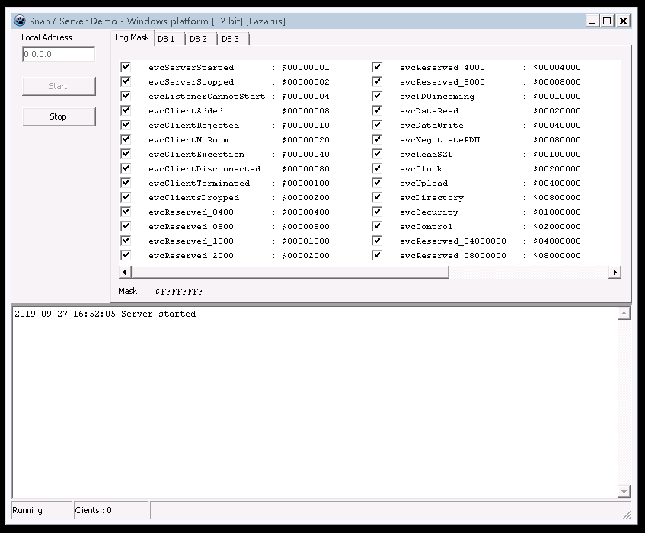This screenshot has height=533, width=645.
Task: Uncheck the evcControl checkbox
Action: 377,226
